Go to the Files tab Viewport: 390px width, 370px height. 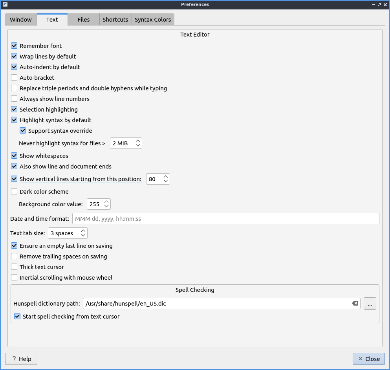point(83,20)
